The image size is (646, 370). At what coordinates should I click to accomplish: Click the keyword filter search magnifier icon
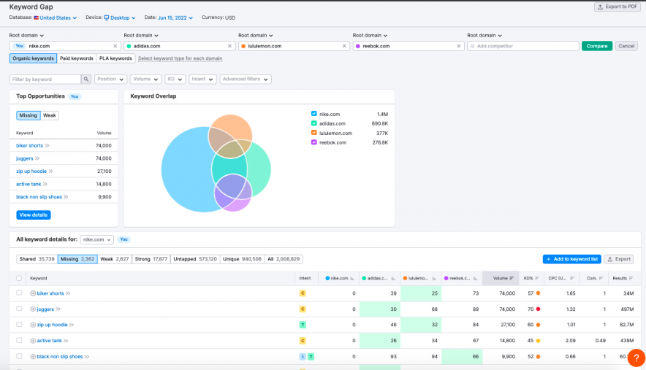[x=86, y=79]
